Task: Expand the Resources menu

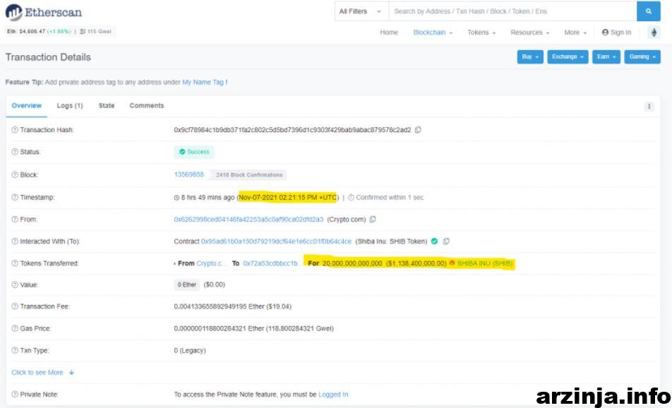Action: [529, 32]
